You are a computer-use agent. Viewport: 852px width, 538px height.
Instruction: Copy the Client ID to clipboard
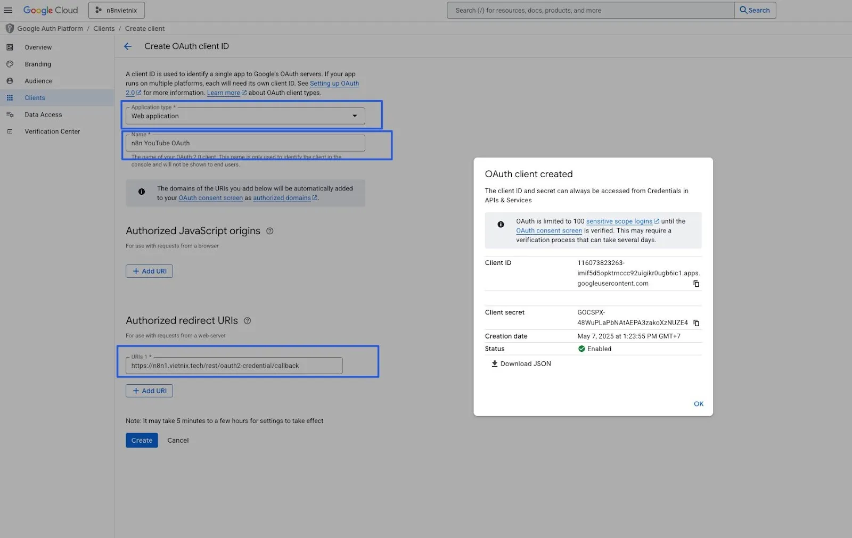click(x=696, y=284)
